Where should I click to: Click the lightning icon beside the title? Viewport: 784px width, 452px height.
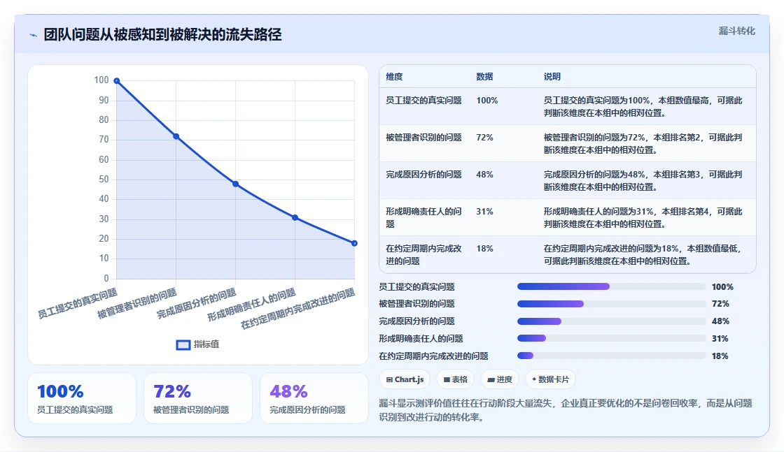(34, 36)
